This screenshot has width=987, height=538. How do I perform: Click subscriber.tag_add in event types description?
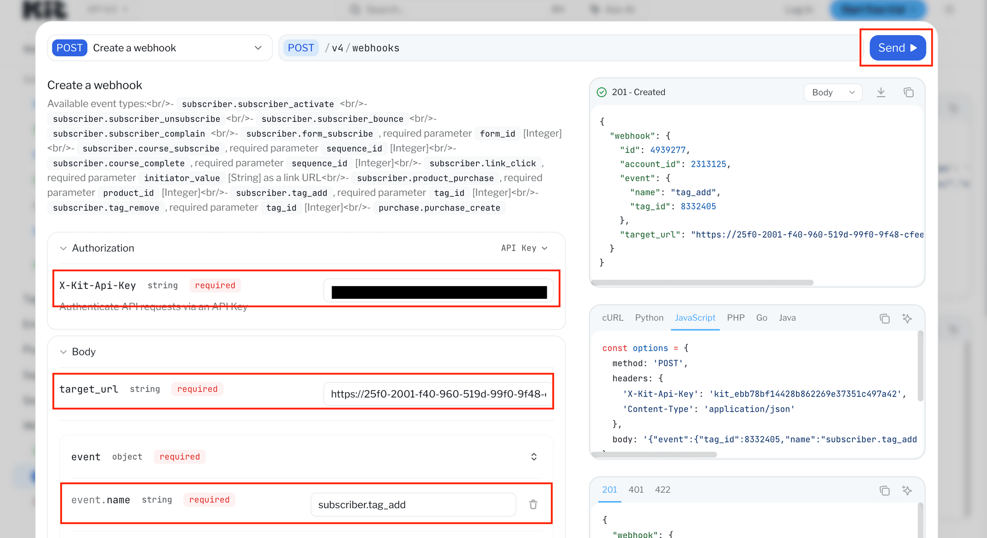click(281, 193)
